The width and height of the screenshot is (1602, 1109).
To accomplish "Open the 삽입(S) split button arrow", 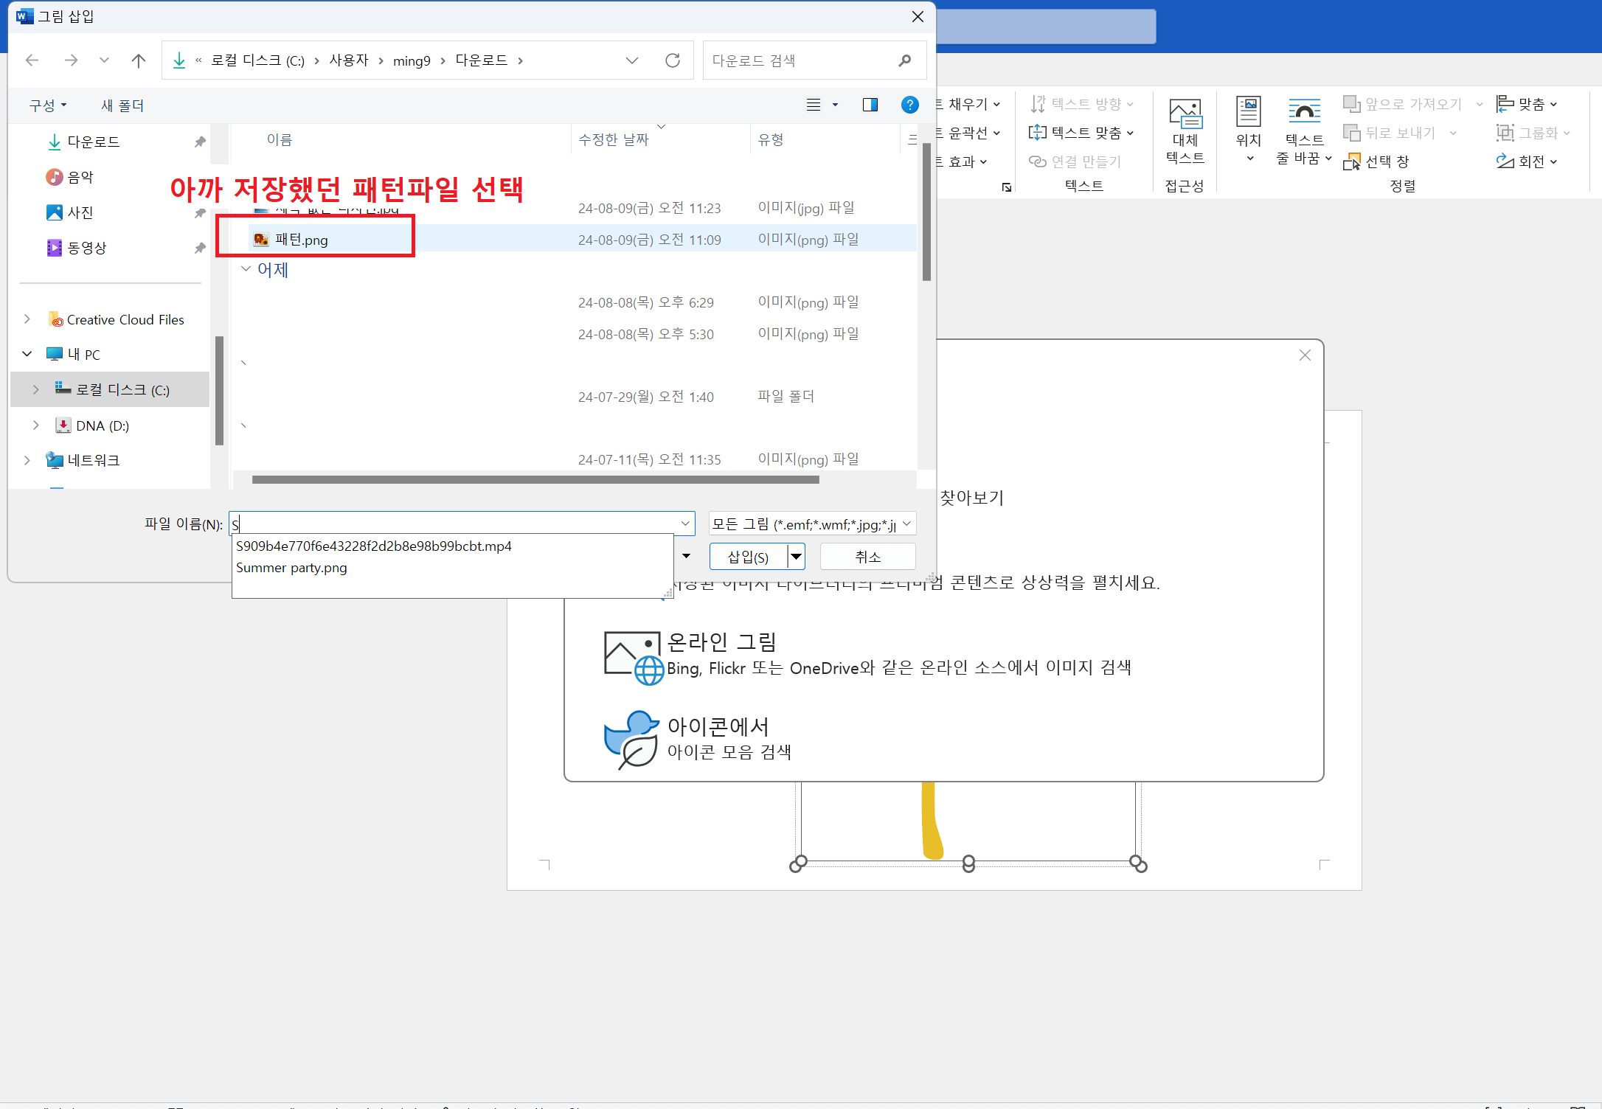I will pos(797,556).
